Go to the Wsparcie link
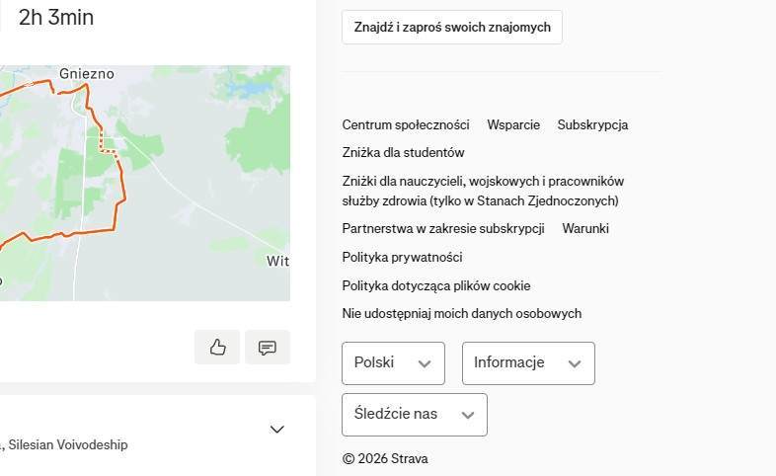Image resolution: width=776 pixels, height=476 pixels. tap(513, 125)
